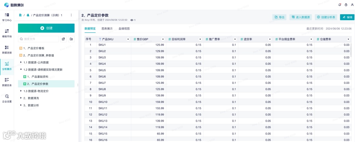
Task: Click the multi-select icon next to search
Action: tap(63, 39)
